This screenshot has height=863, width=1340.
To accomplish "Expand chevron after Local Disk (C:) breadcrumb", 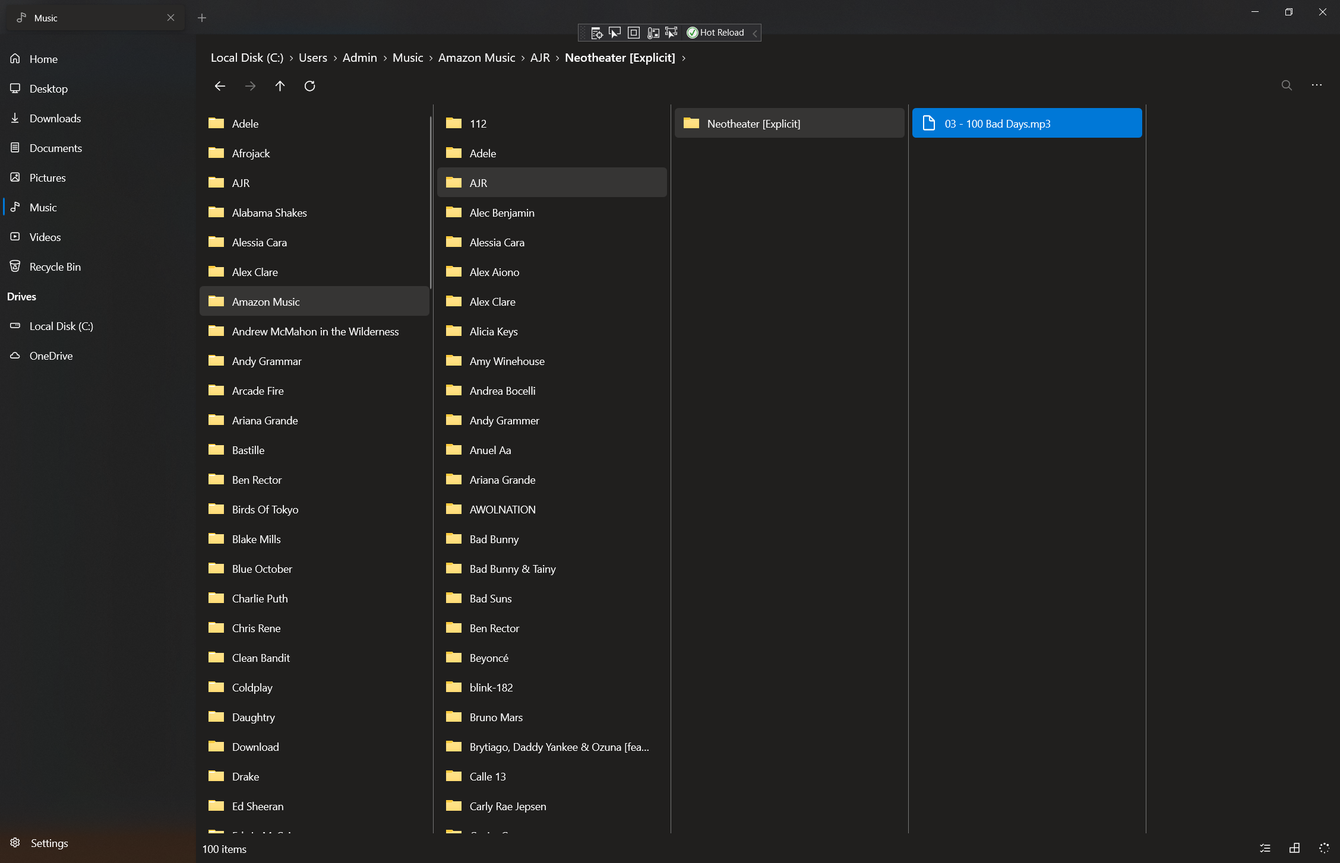I will 291,58.
